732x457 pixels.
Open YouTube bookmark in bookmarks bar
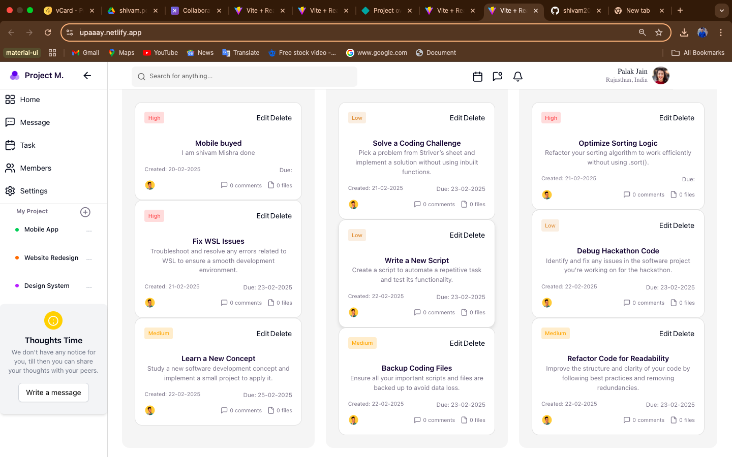161,53
